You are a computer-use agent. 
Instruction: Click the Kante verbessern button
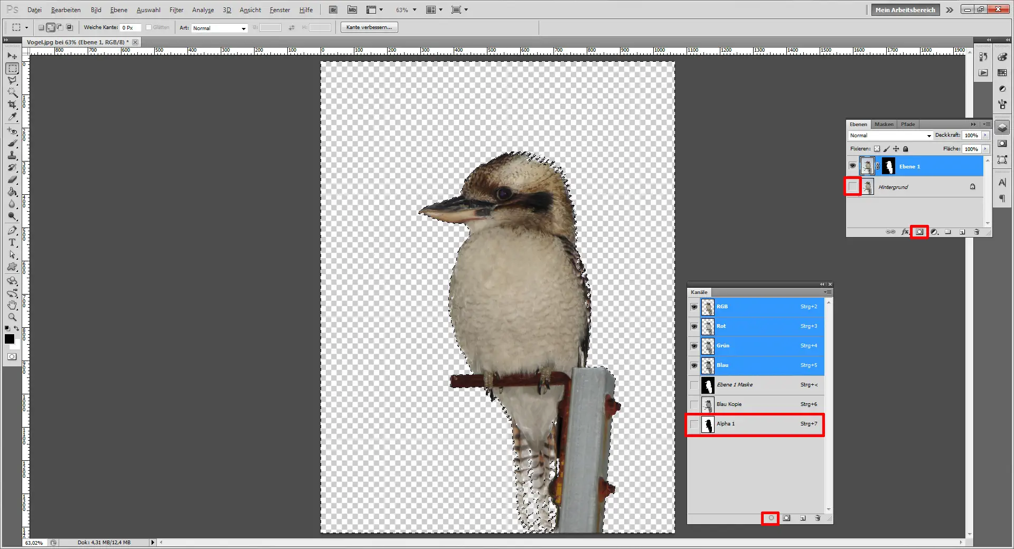pos(369,27)
